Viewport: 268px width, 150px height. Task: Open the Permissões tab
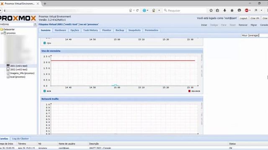(x=152, y=30)
